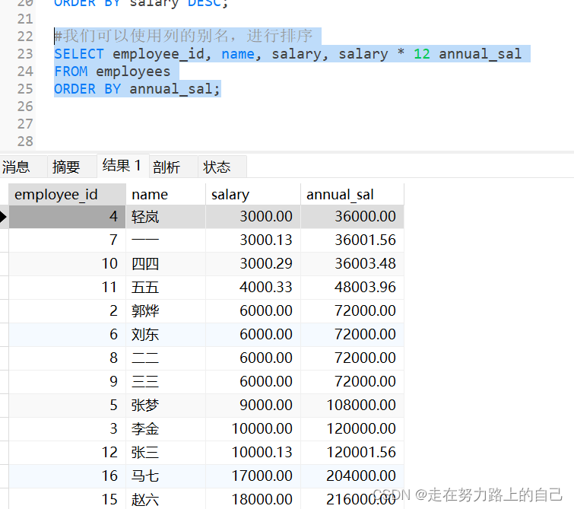Select the name cell 一一

tap(166, 240)
